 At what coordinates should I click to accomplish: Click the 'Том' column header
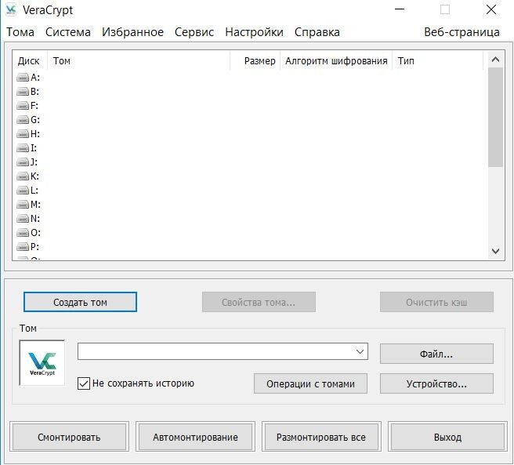tap(139, 60)
